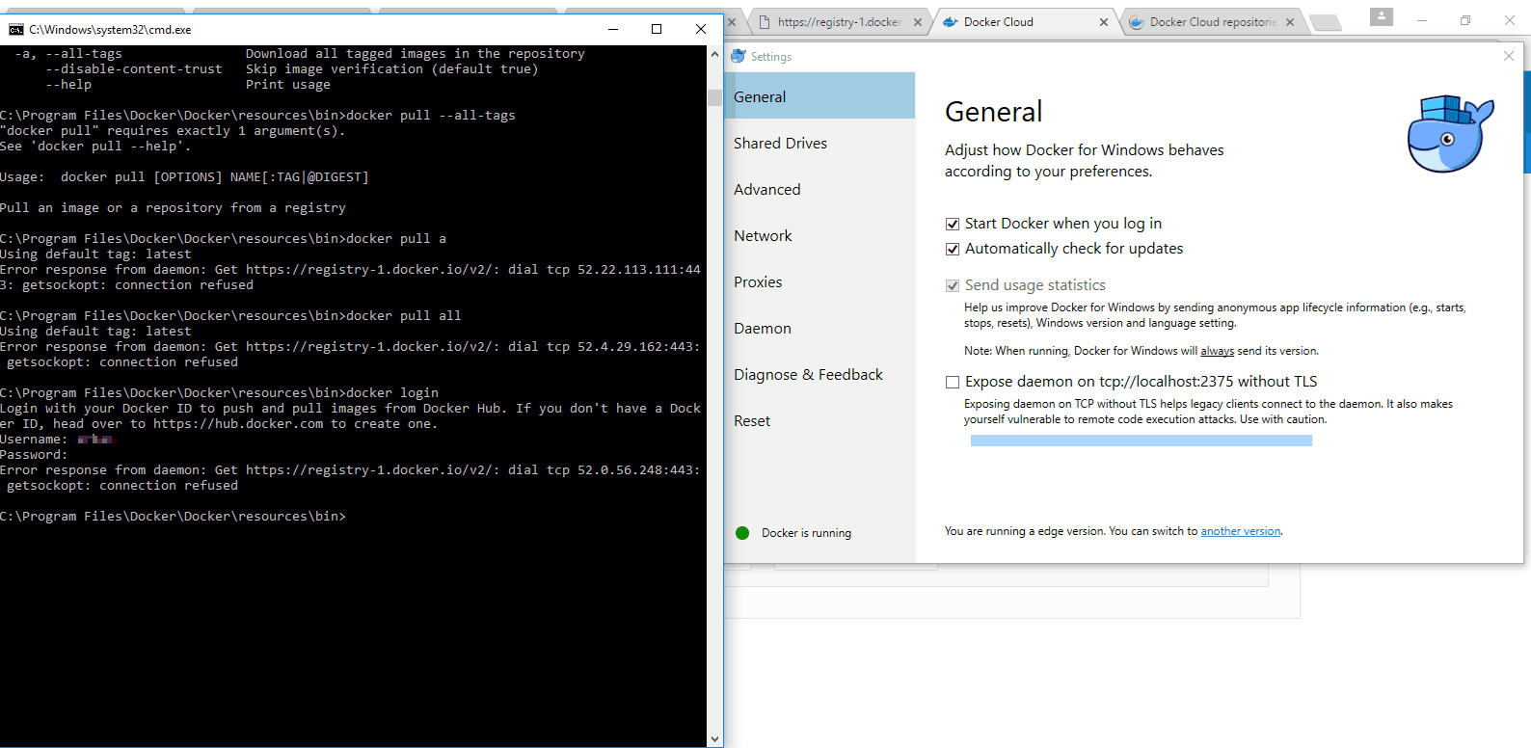
Task: Select the Diagnose & Feedback section
Action: click(x=808, y=375)
